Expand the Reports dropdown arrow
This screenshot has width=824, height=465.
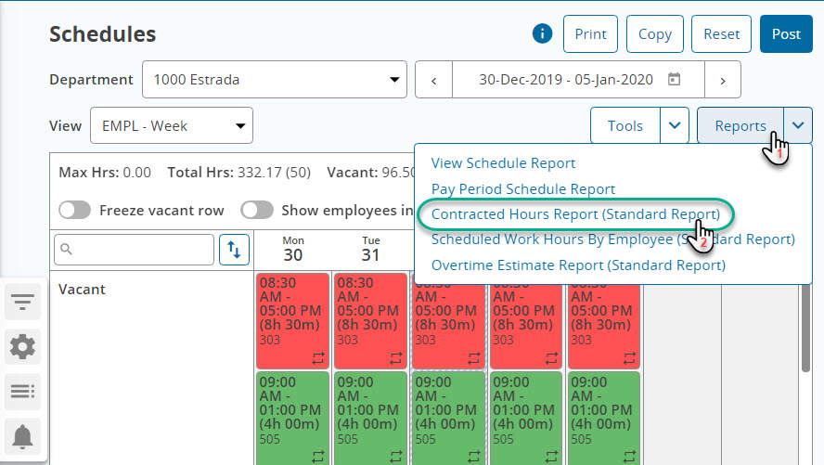click(798, 125)
